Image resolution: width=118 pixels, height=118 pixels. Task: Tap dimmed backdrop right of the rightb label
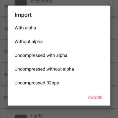79,114
